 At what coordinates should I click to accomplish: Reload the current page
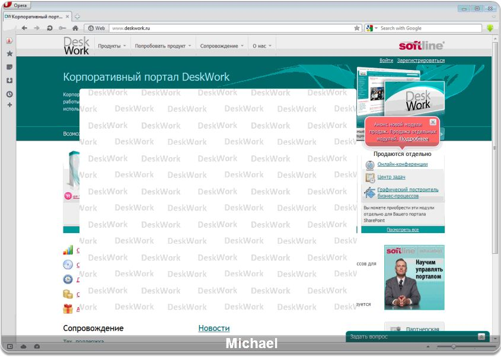[49, 28]
